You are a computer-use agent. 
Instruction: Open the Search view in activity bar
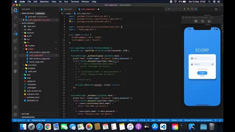coord(15,18)
